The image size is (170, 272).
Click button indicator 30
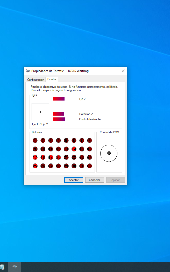[x=74, y=166]
